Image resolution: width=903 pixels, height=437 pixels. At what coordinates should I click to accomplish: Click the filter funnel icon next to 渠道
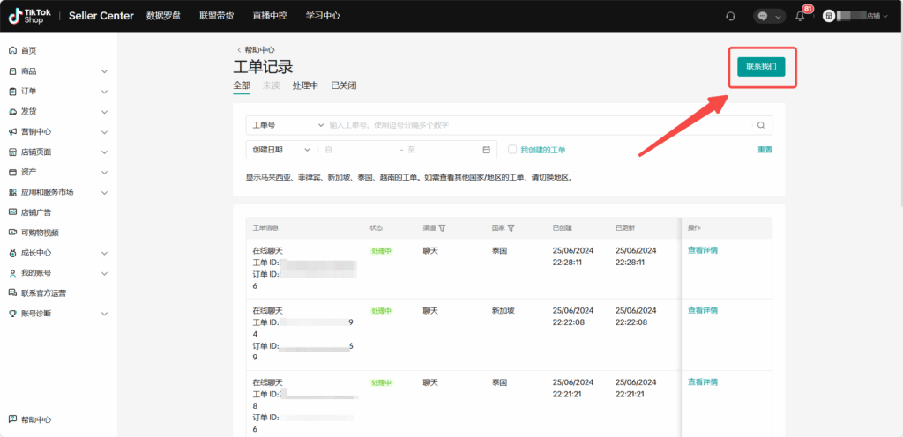pos(443,227)
